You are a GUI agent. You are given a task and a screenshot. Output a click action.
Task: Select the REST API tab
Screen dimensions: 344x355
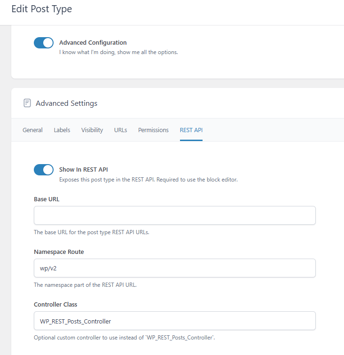point(191,130)
